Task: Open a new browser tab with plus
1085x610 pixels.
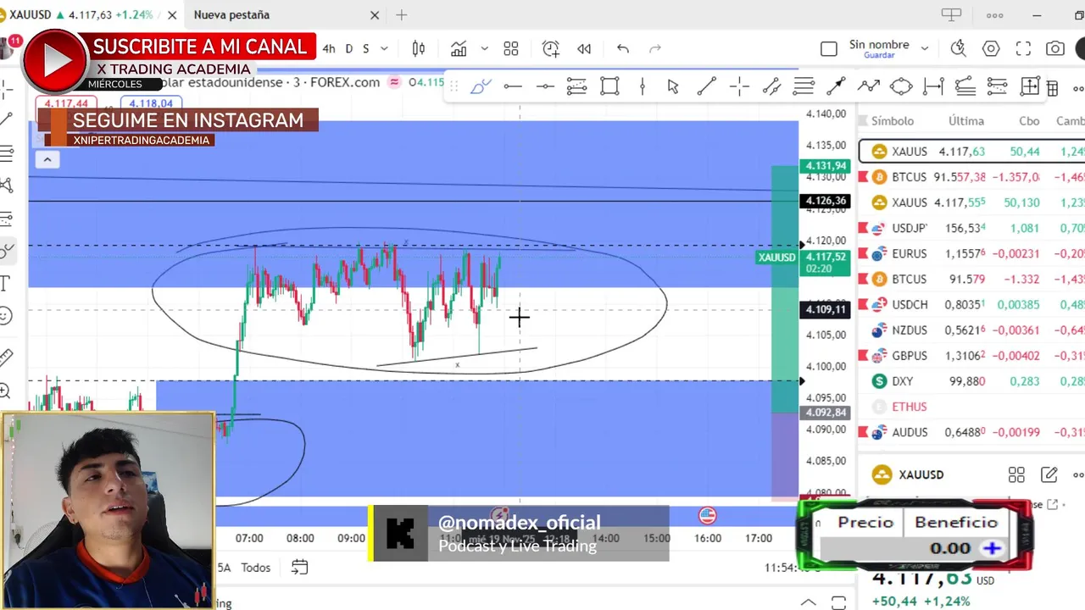Action: click(x=401, y=14)
